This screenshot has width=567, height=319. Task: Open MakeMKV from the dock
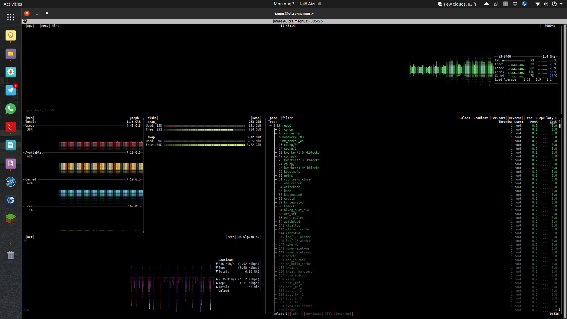click(11, 182)
